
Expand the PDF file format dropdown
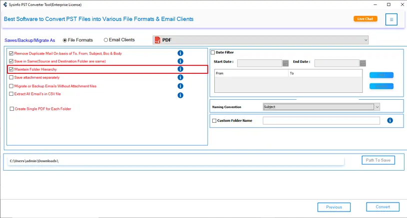(x=366, y=40)
